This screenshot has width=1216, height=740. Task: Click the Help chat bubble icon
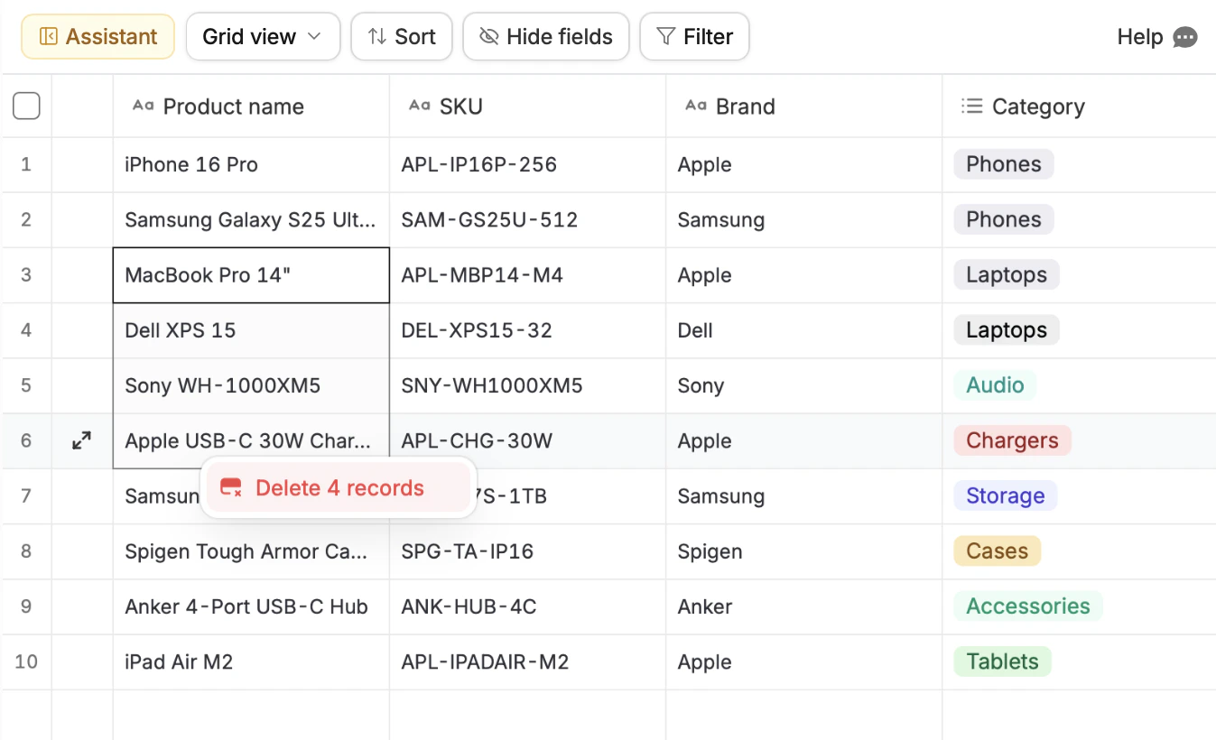click(x=1185, y=37)
